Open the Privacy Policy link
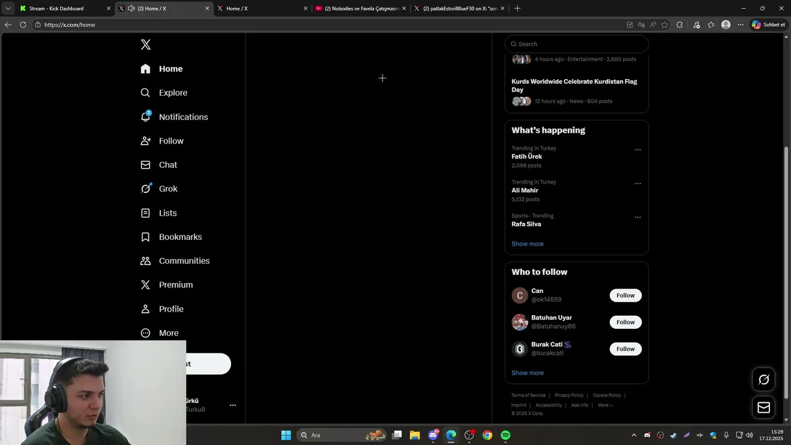The image size is (791, 445). click(569, 396)
